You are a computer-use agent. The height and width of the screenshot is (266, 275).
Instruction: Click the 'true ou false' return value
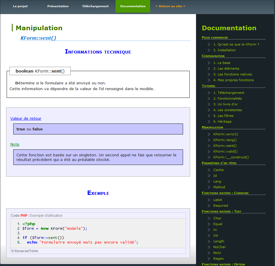(29, 129)
